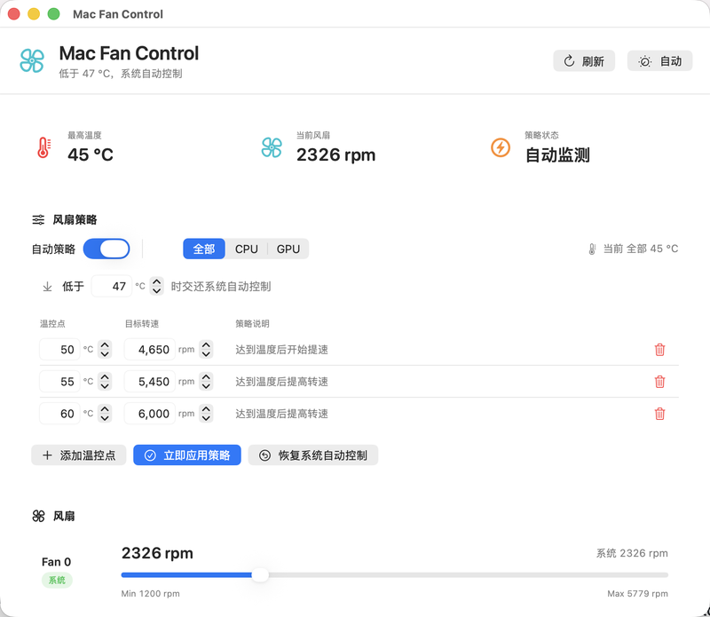Toggle the 自动策略 switch off
Image resolution: width=710 pixels, height=617 pixels.
click(x=106, y=249)
